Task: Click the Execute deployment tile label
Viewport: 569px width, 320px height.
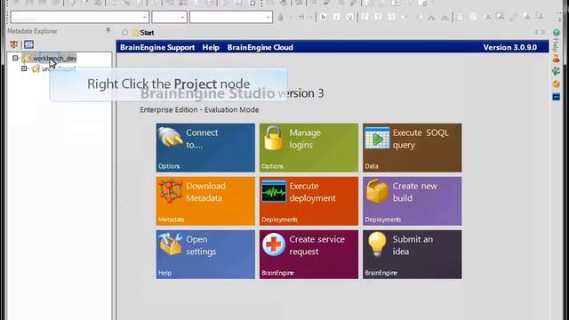Action: (x=312, y=192)
